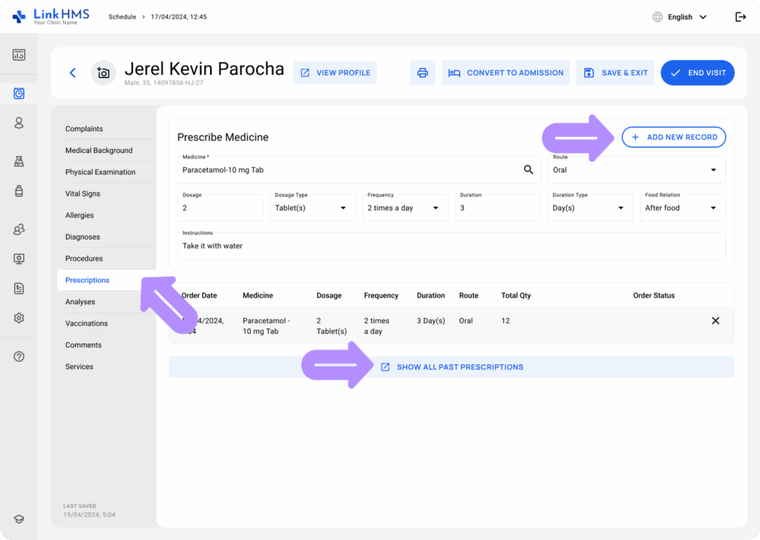Click the logout icon in top bar
This screenshot has height=540, width=760.
(x=740, y=17)
